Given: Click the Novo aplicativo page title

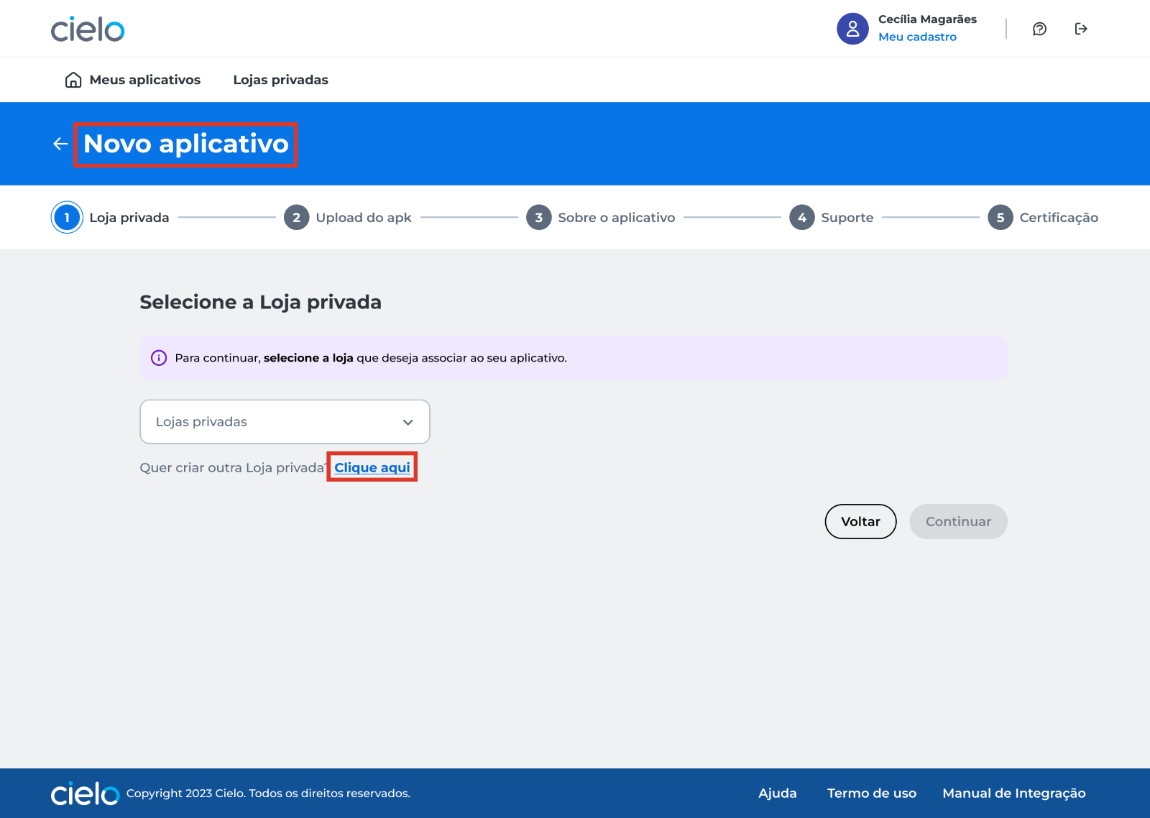Looking at the screenshot, I should click(185, 144).
